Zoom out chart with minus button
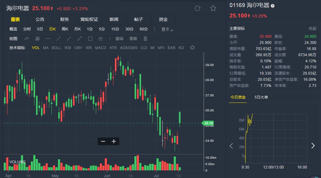The width and height of the screenshot is (321, 178). point(103,141)
